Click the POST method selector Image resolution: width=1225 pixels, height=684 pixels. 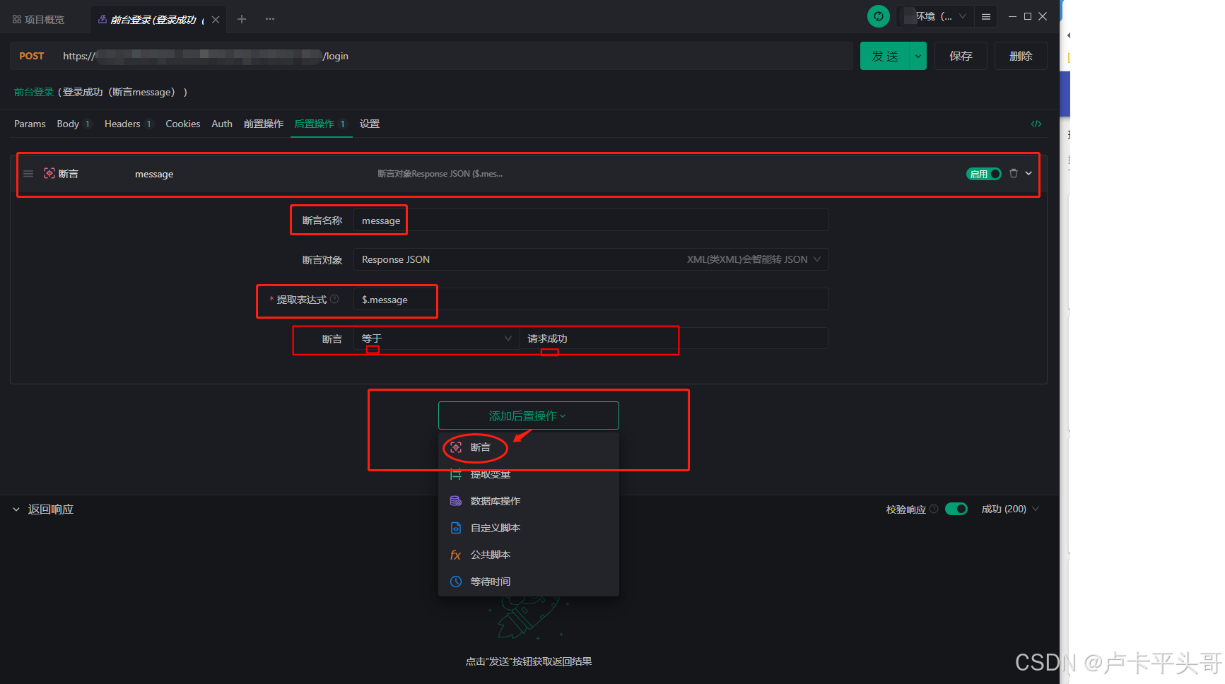click(x=32, y=56)
